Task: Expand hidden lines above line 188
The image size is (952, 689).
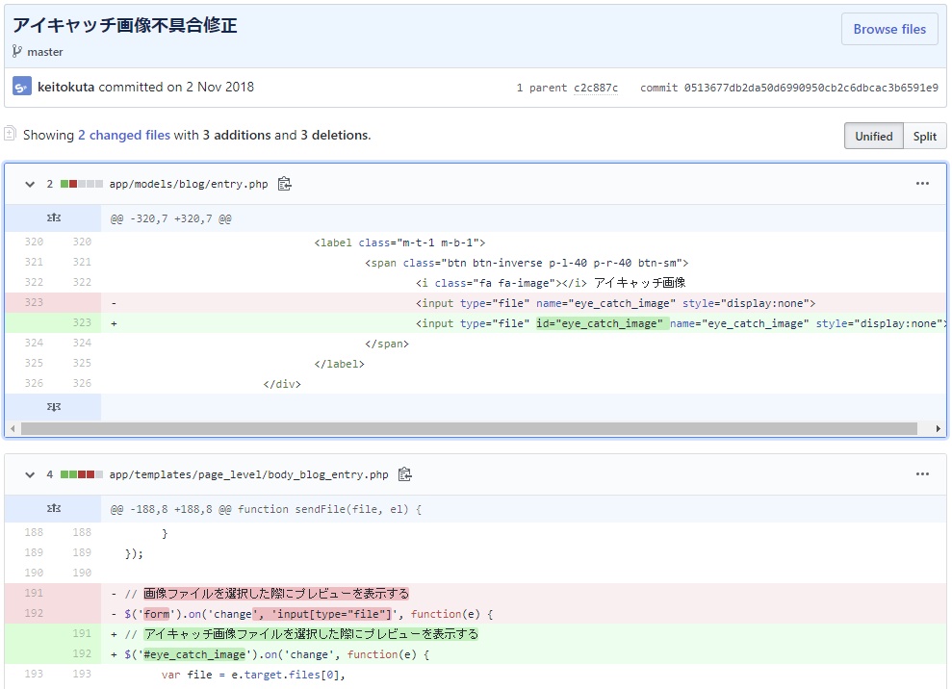Action: tap(54, 509)
